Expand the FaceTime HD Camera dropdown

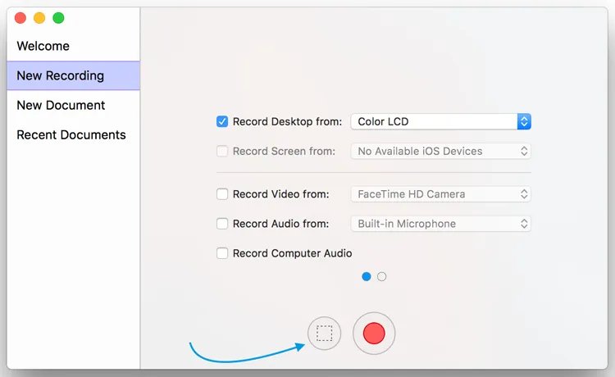(440, 194)
